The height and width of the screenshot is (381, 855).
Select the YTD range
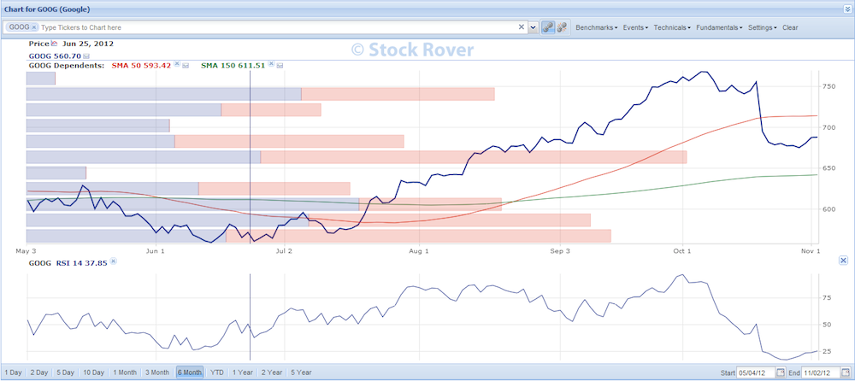pos(217,372)
